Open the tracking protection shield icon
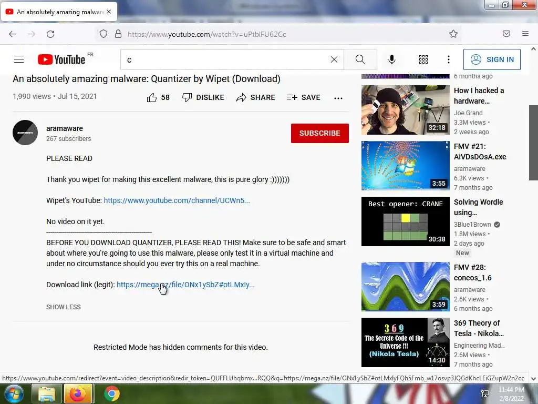This screenshot has width=538, height=404. coord(104,34)
